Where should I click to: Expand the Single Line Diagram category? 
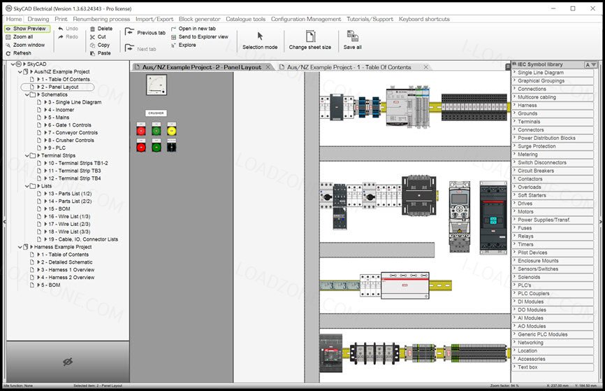[x=553, y=73]
